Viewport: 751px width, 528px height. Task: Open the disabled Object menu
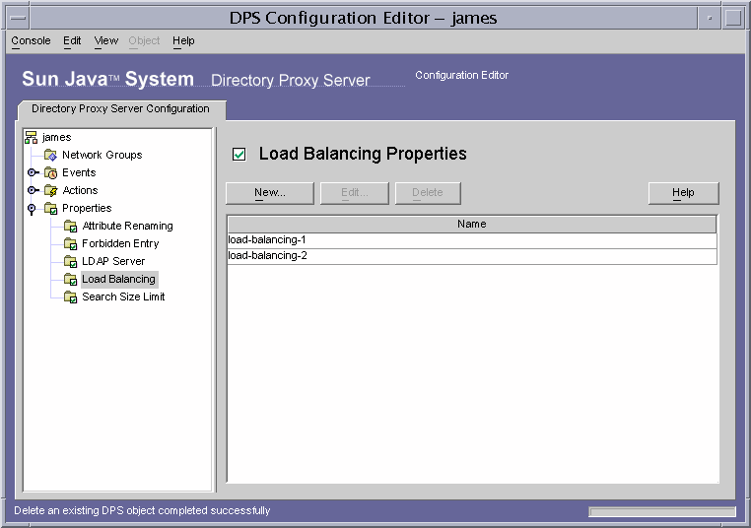144,40
